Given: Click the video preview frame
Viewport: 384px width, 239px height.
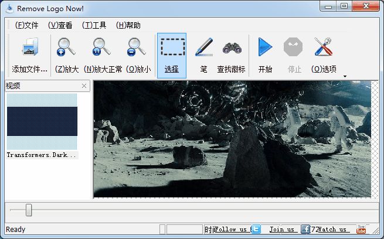Looking at the screenshot, I should pos(232,139).
